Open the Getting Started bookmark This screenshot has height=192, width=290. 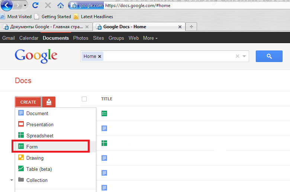coord(53,17)
